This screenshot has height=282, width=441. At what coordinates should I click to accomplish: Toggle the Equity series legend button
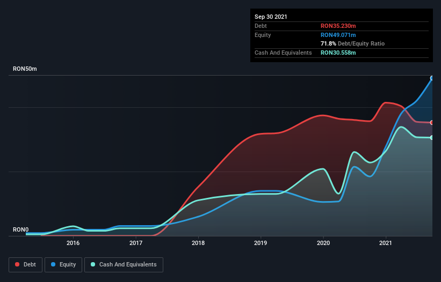click(63, 265)
